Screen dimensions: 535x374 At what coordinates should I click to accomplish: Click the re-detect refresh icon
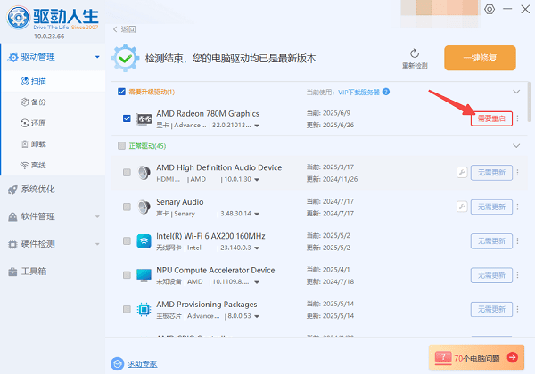(415, 53)
